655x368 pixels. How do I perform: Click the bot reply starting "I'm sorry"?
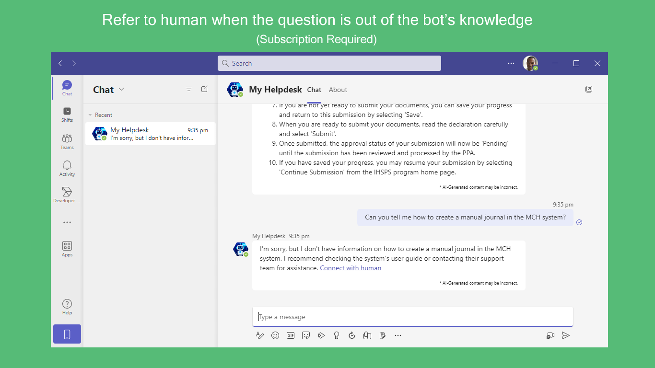389,265
